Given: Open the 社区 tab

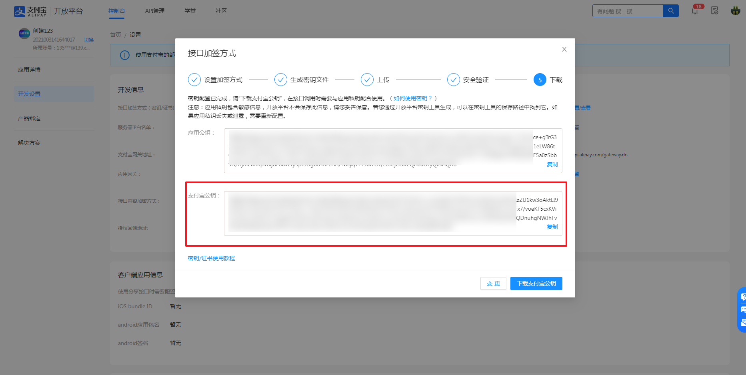Looking at the screenshot, I should tap(221, 11).
